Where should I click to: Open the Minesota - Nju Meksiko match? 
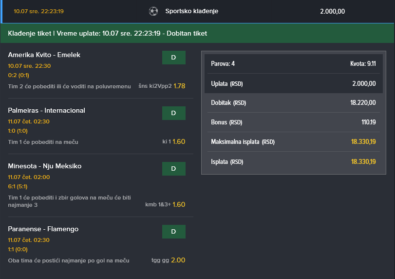coord(45,166)
